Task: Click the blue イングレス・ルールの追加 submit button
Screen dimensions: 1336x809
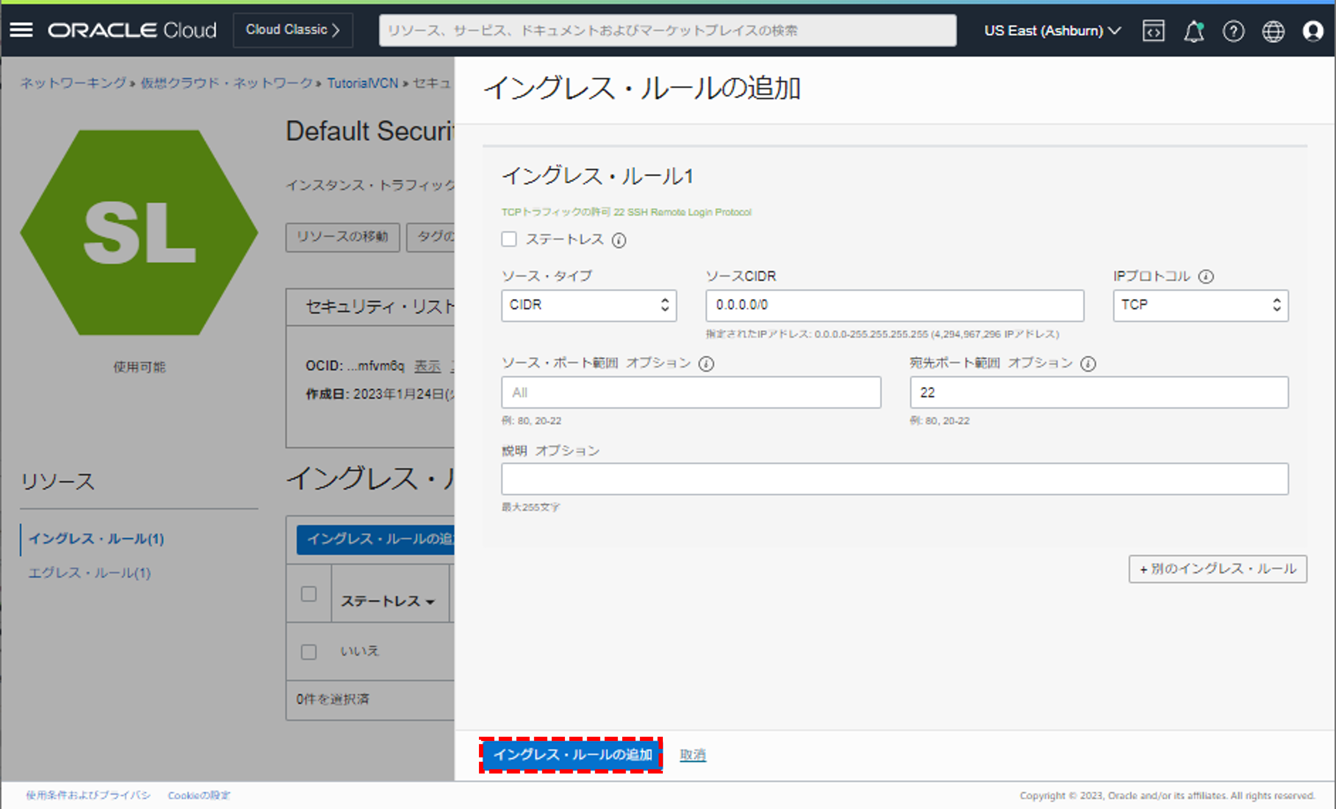Action: click(571, 754)
